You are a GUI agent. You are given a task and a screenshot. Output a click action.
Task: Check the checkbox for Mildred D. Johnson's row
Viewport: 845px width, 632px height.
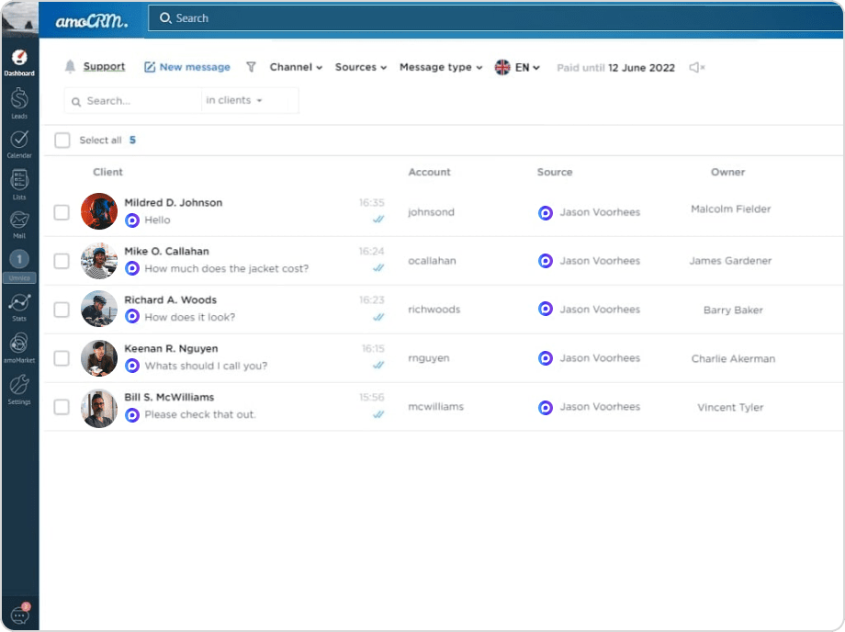pos(62,211)
